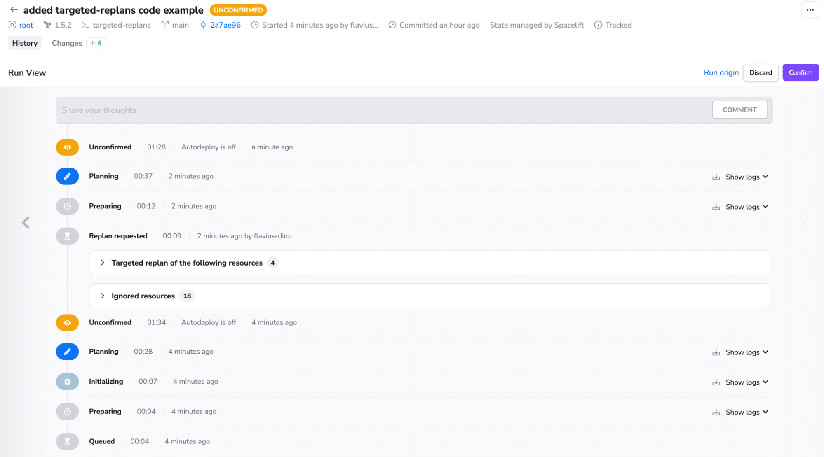Click the second Unconfirmed eye icon
The width and height of the screenshot is (824, 457).
pos(67,322)
